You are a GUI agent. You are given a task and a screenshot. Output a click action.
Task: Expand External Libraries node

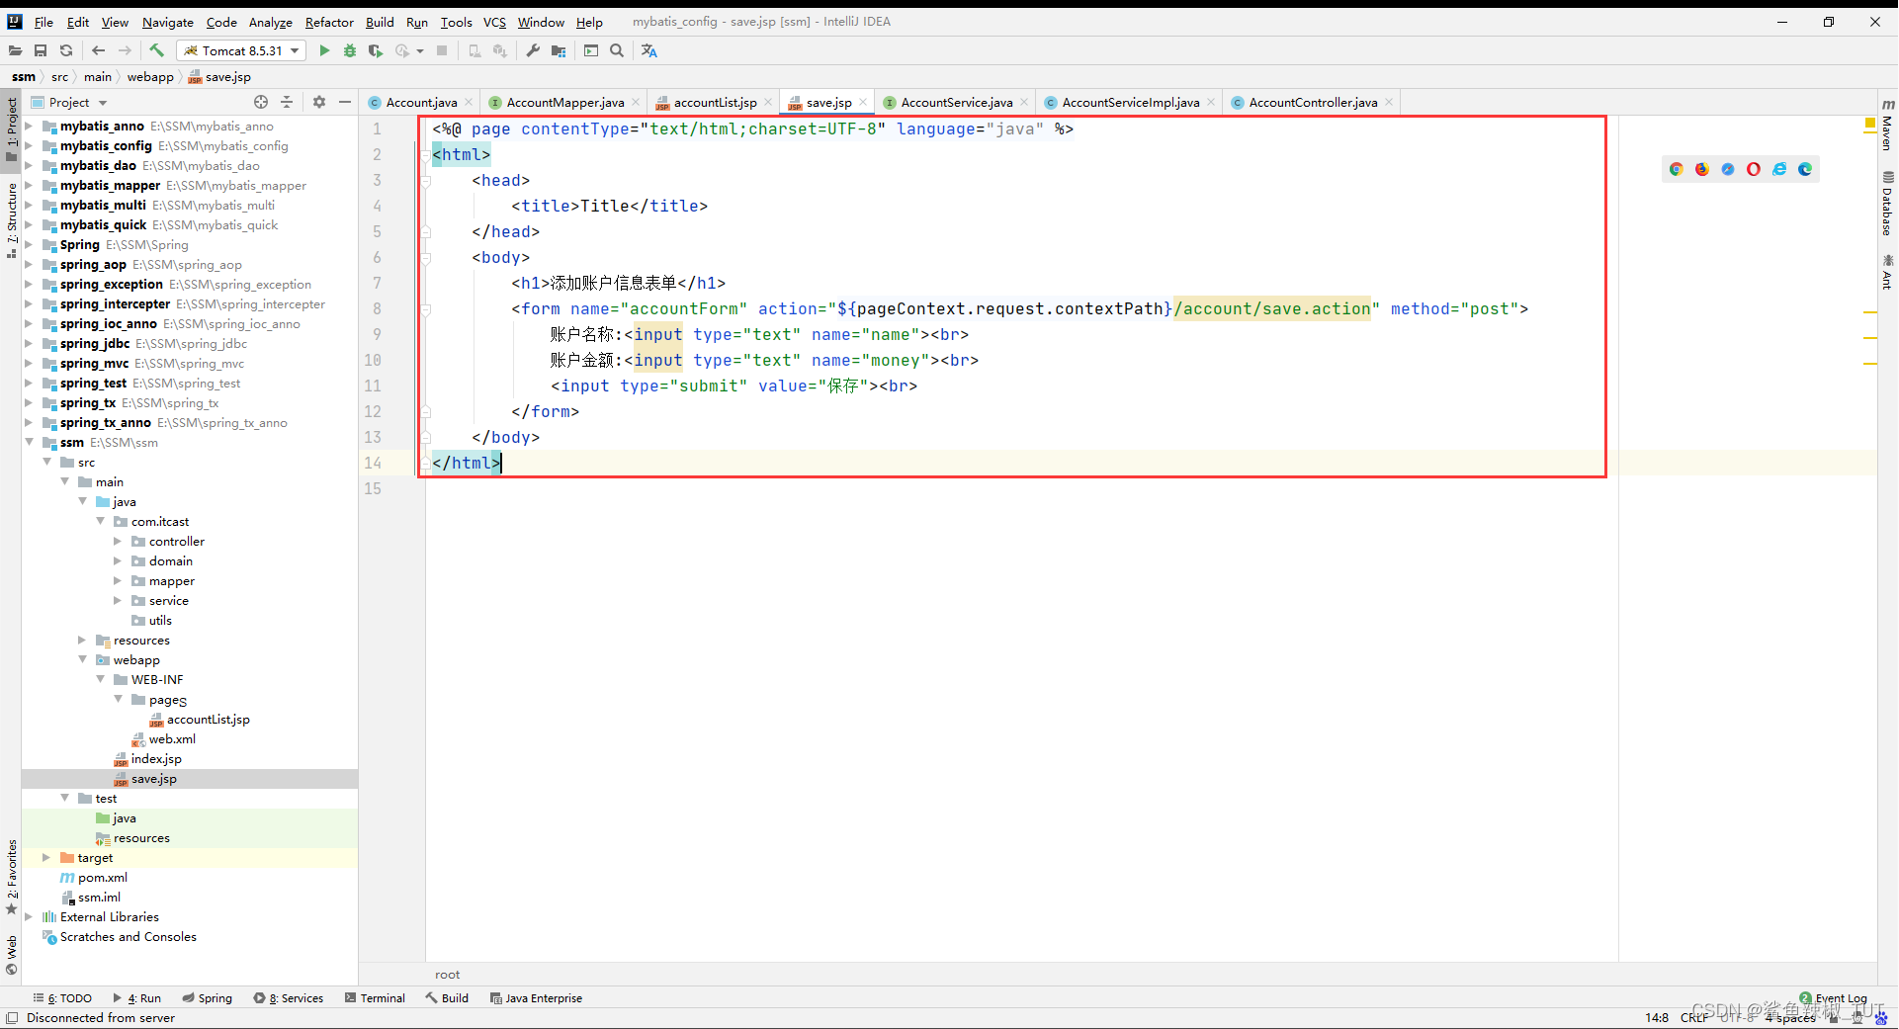(29, 916)
